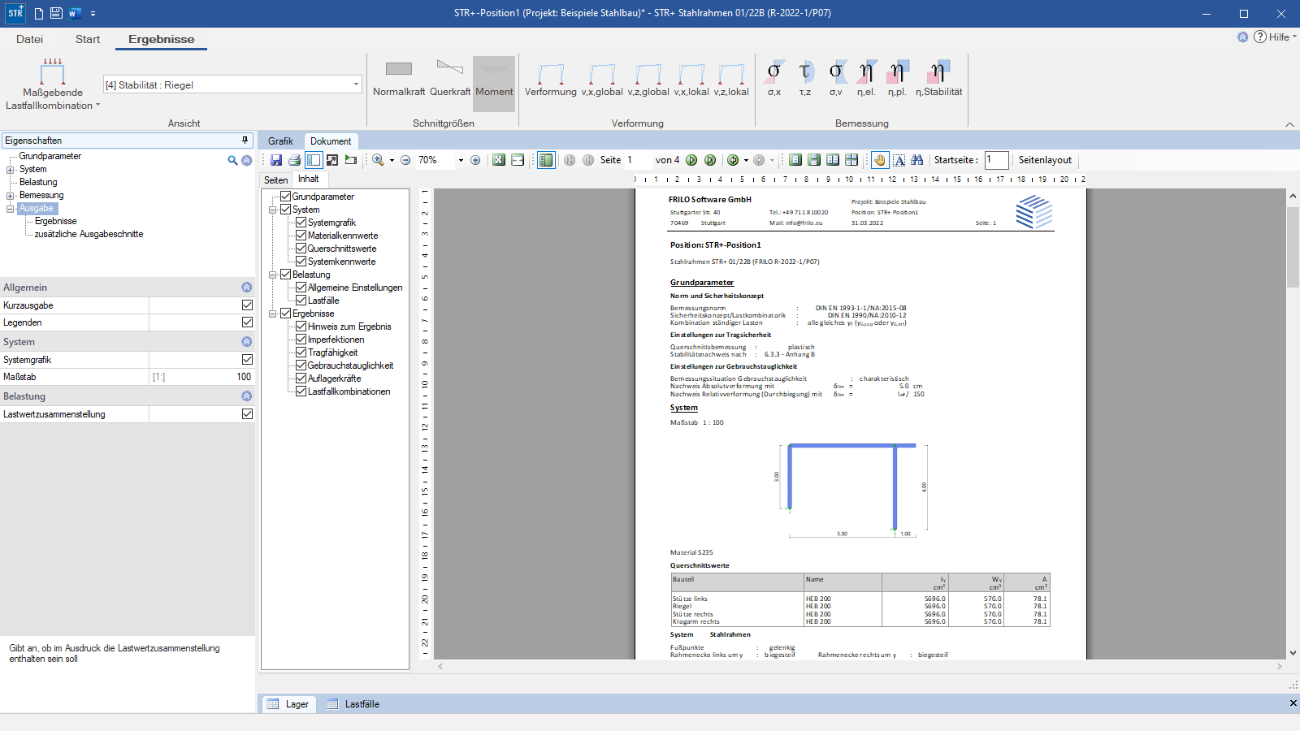Click the Seite page number field
Screen dimensions: 1300x731
(636, 160)
